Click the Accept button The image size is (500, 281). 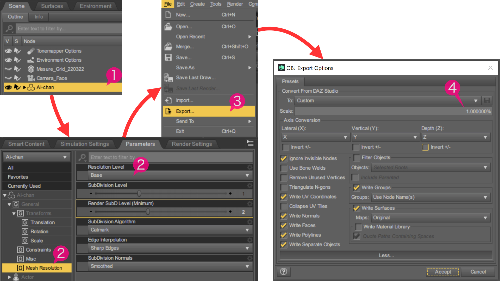[x=443, y=272]
